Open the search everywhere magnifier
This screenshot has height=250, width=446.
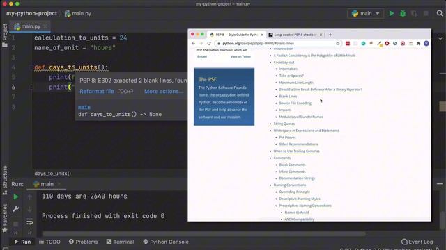point(440,13)
